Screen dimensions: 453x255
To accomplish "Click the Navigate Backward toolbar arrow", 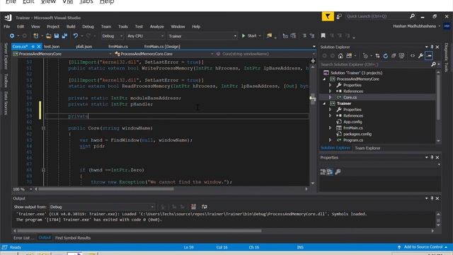I will click(x=12, y=36).
